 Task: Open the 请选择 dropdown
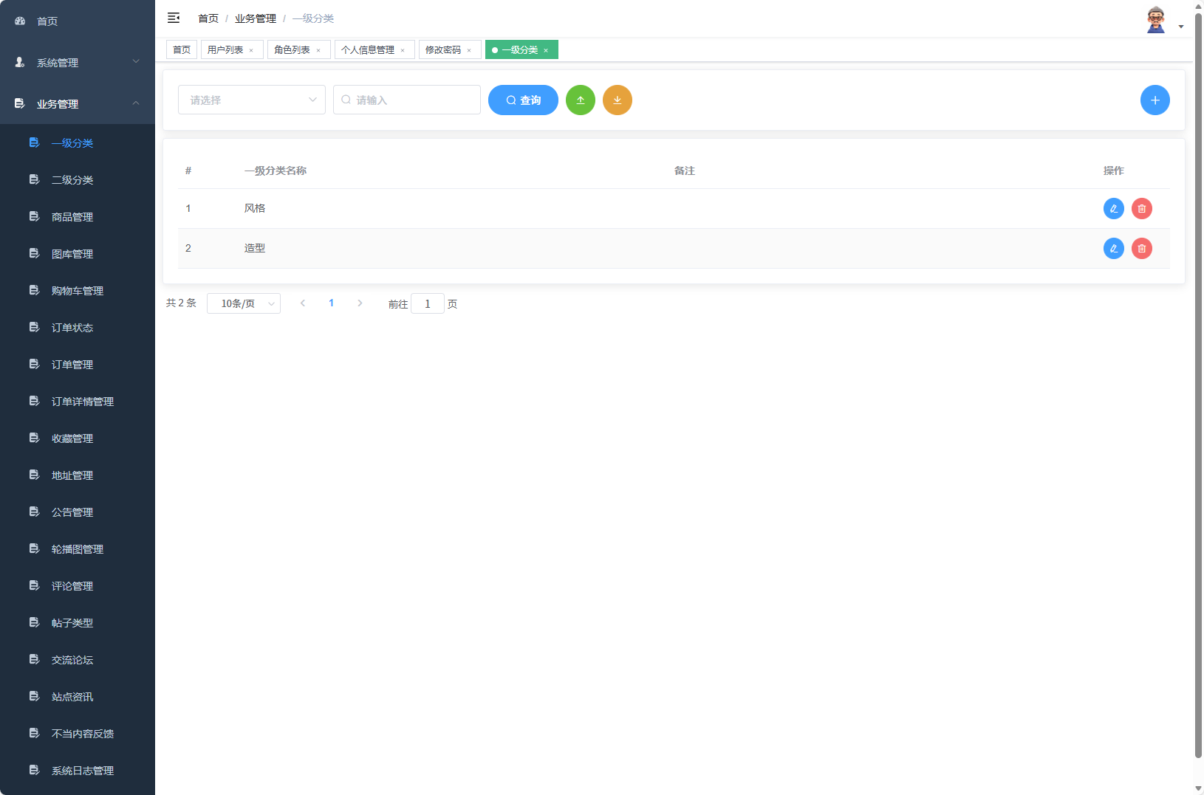251,100
